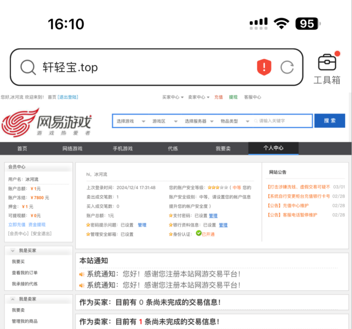Click the green 身份认证 verified checkmark icon

pos(198,233)
